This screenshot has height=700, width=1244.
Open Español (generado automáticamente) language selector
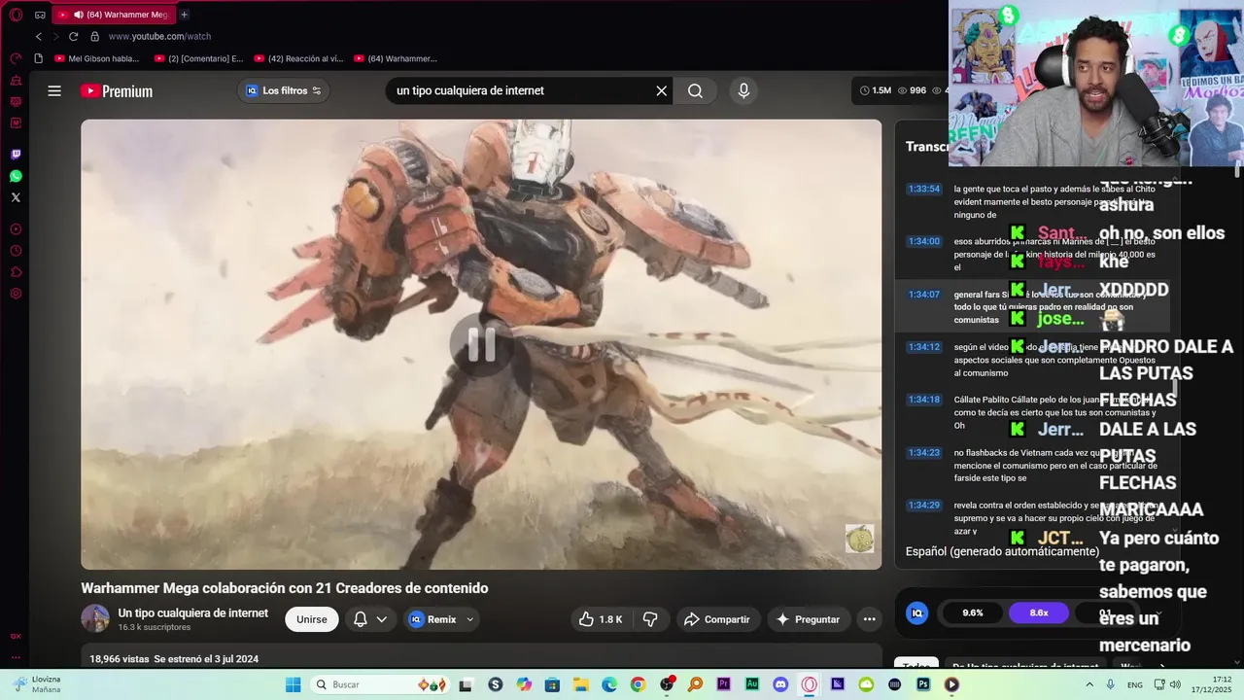click(x=1002, y=551)
